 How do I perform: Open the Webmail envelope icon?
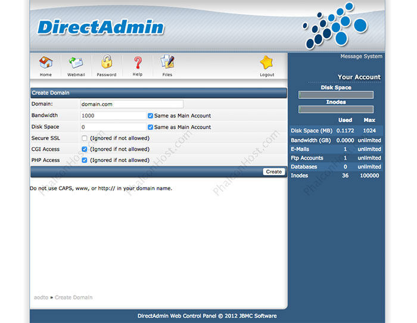76,63
